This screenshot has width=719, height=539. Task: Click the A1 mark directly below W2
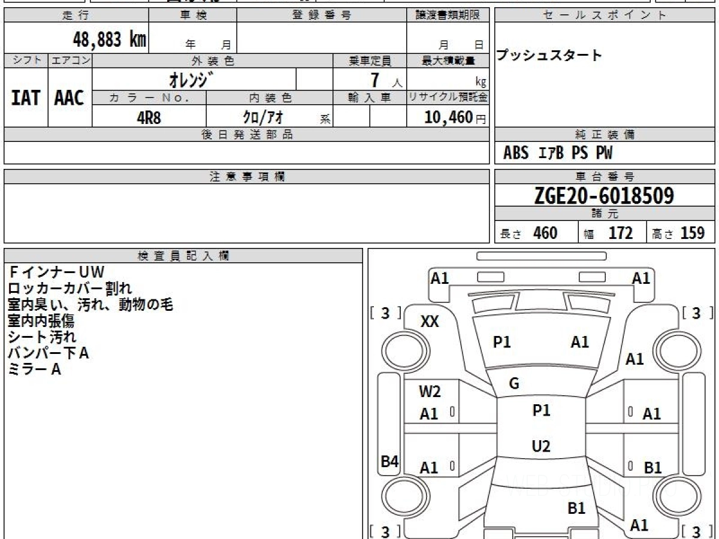pos(429,414)
